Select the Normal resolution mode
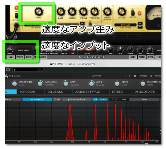Screen dimensions: 166x149 click(103, 100)
